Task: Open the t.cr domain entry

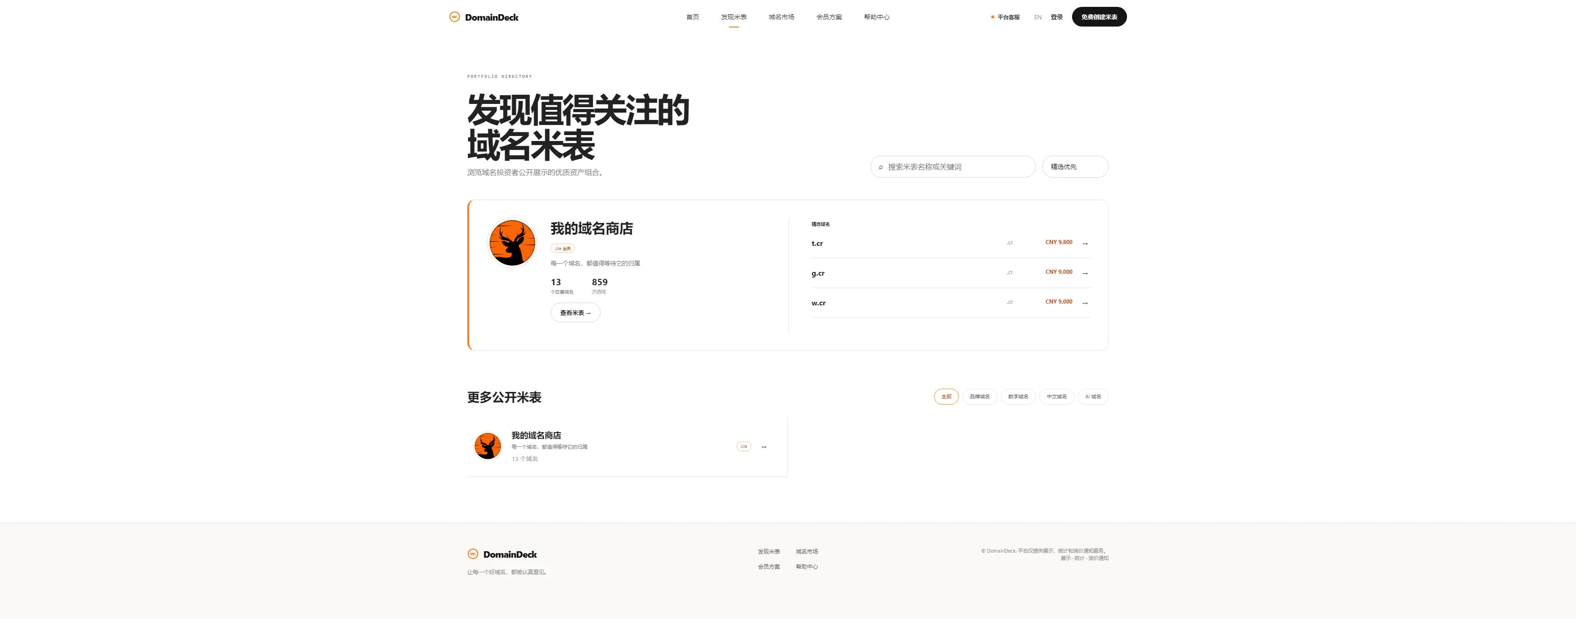Action: 951,244
